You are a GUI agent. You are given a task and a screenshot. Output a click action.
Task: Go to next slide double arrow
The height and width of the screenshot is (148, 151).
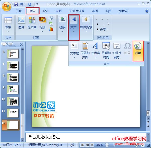coord(148,126)
